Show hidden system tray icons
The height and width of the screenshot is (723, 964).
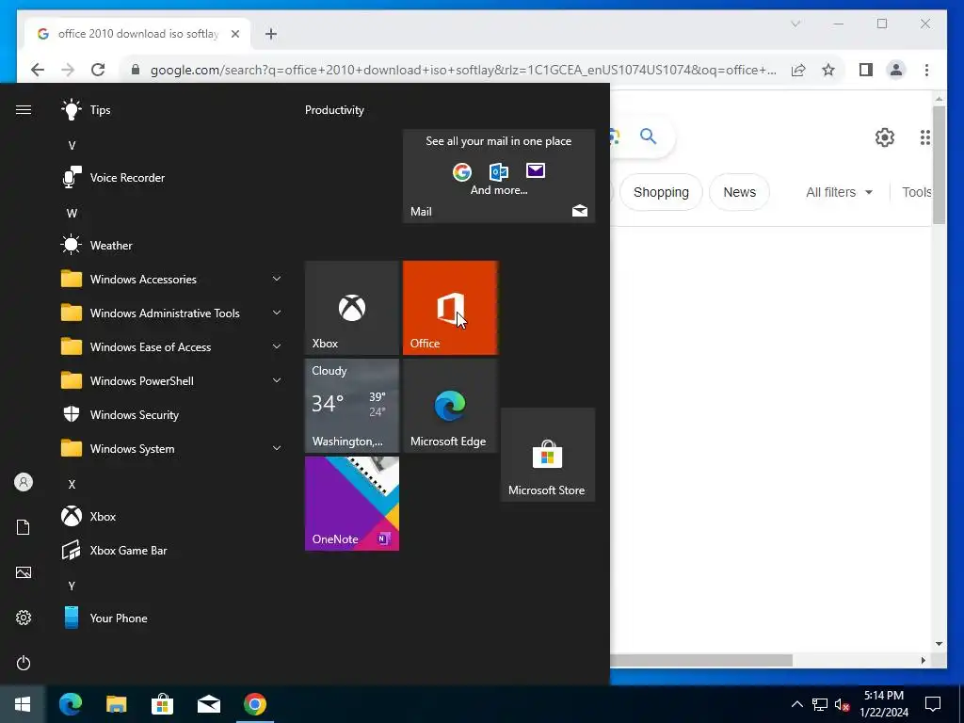[x=796, y=704]
